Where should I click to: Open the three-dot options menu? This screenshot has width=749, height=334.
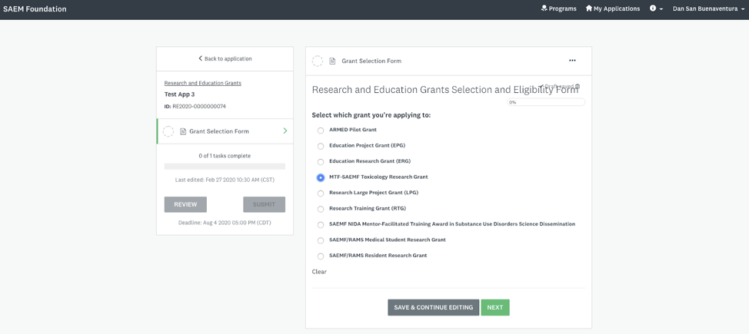(572, 61)
